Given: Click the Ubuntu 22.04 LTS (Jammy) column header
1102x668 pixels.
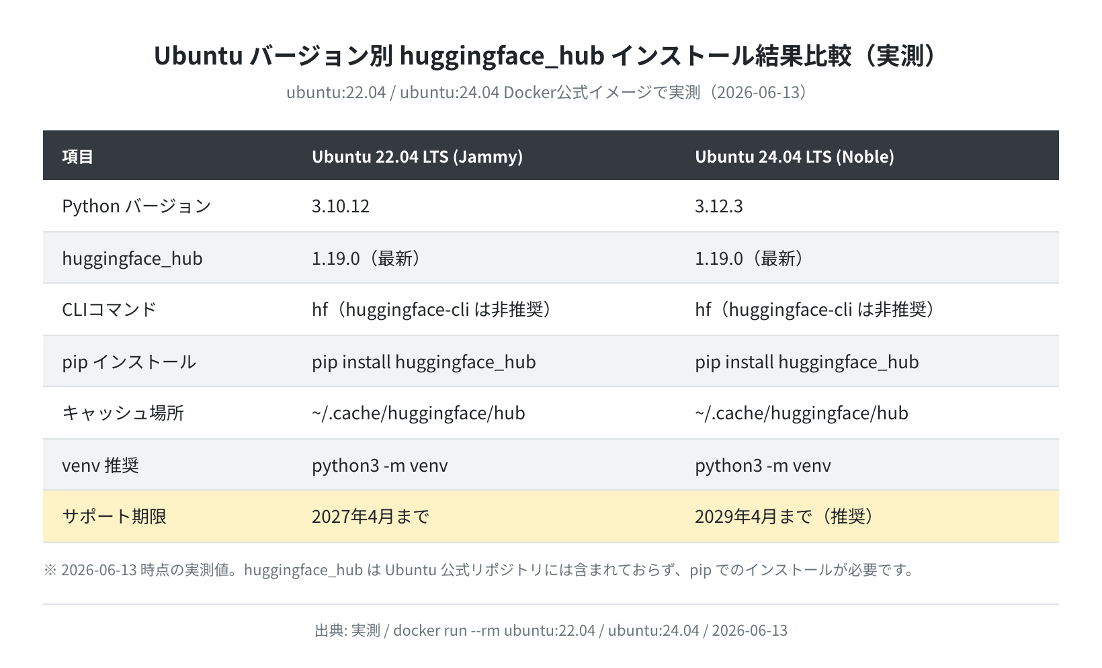Looking at the screenshot, I should click(x=417, y=156).
